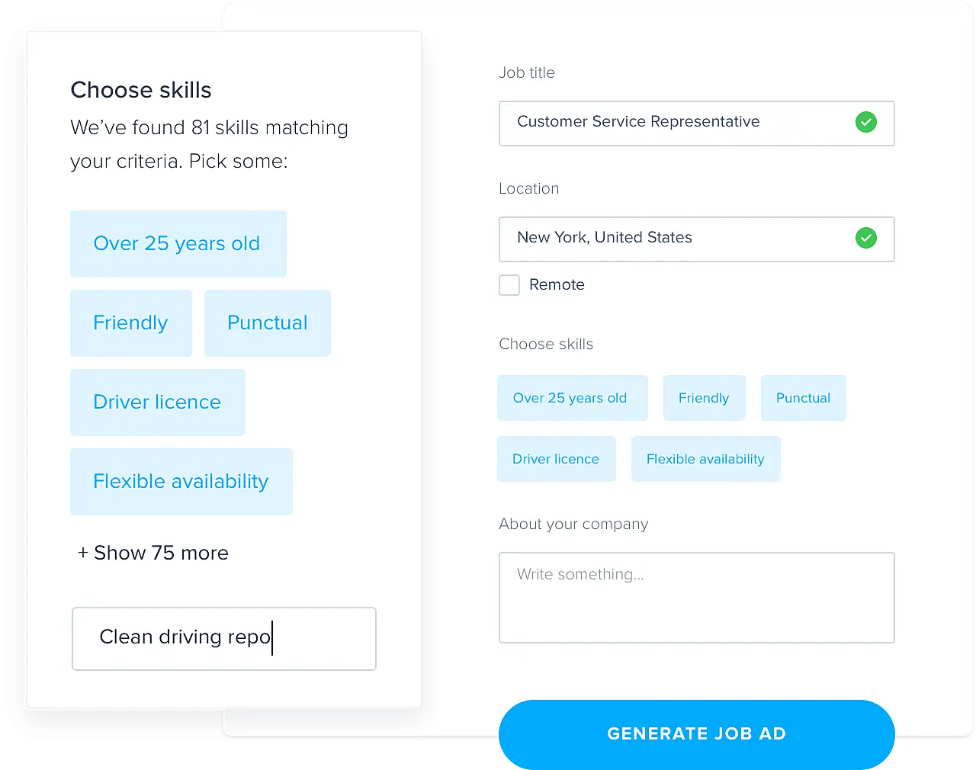The image size is (976, 770).
Task: Remove the 'Flexible availability' chip on the right
Action: [x=705, y=458]
